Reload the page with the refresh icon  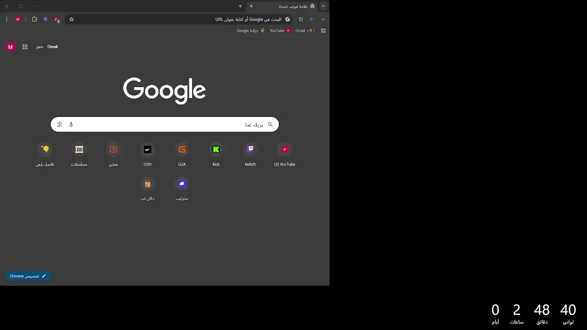[x=301, y=19]
